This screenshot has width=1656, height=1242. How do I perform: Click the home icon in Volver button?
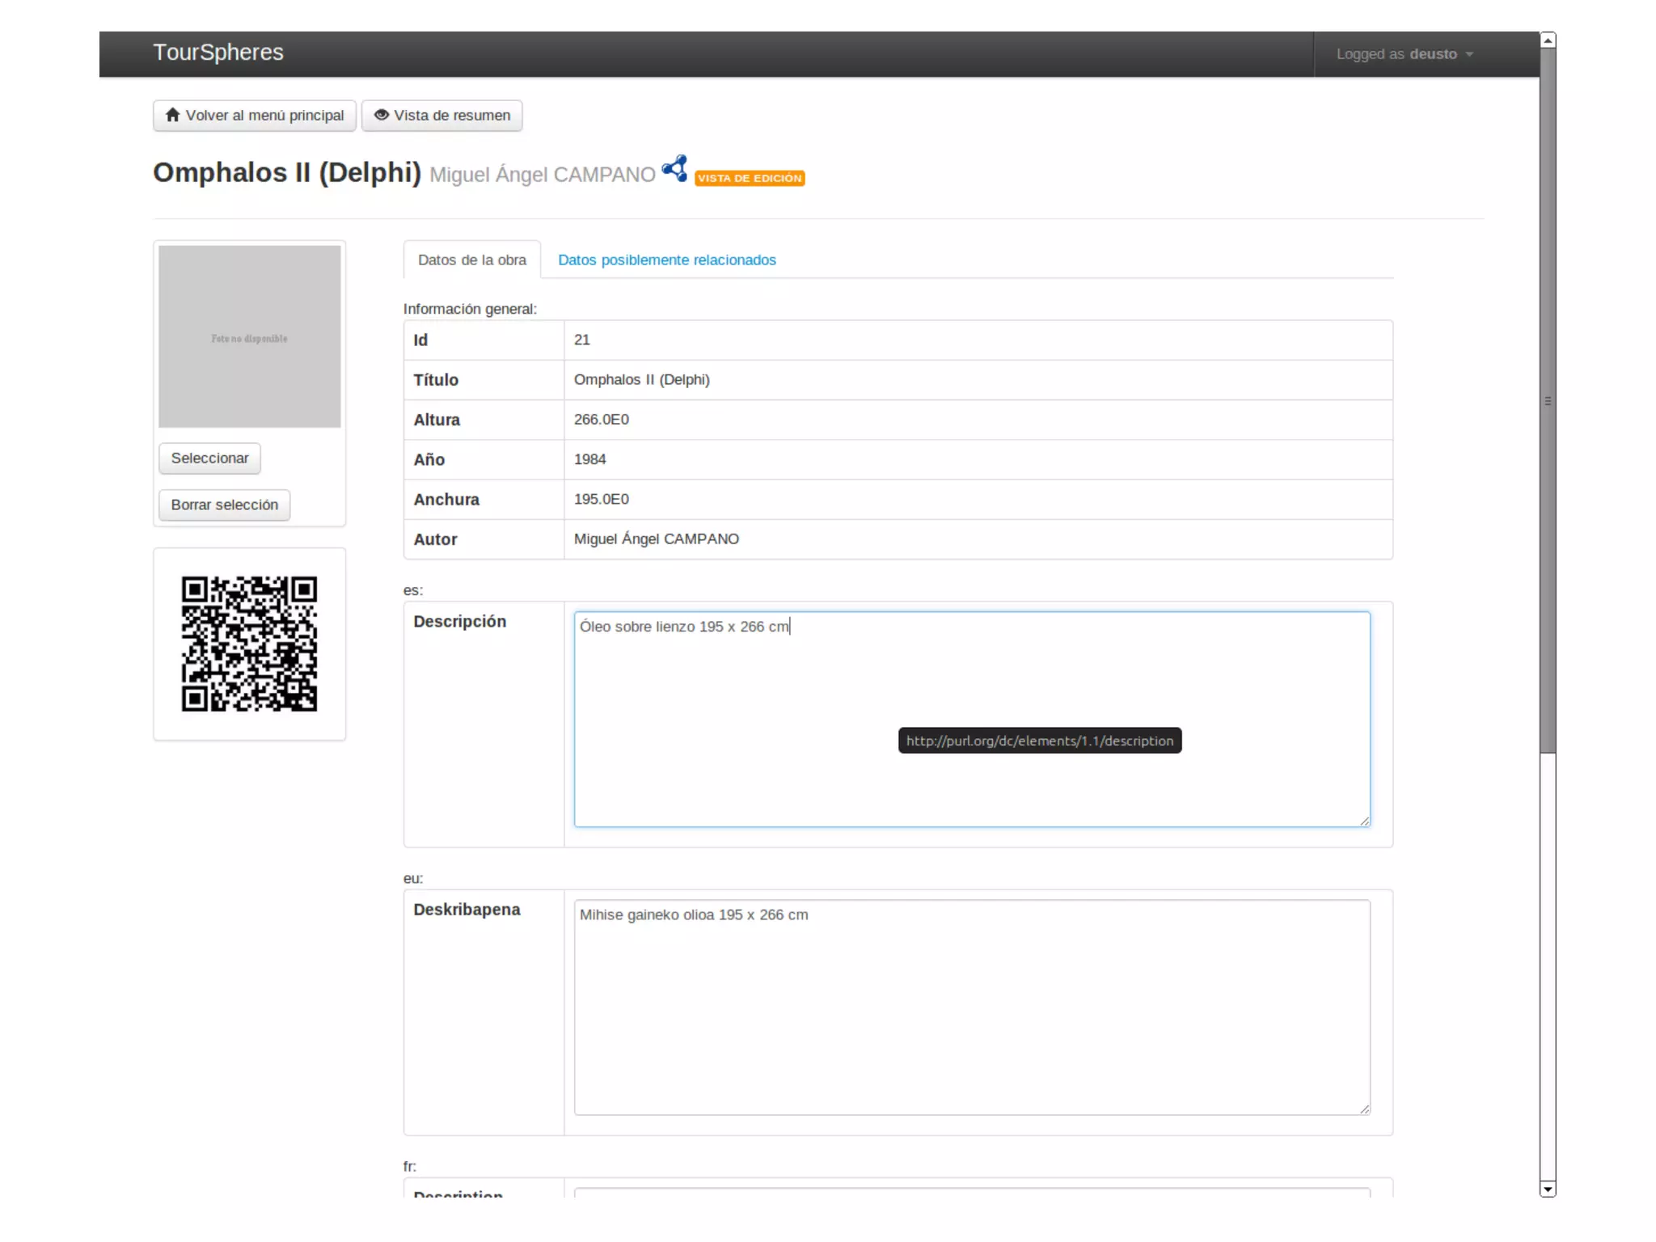point(172,115)
